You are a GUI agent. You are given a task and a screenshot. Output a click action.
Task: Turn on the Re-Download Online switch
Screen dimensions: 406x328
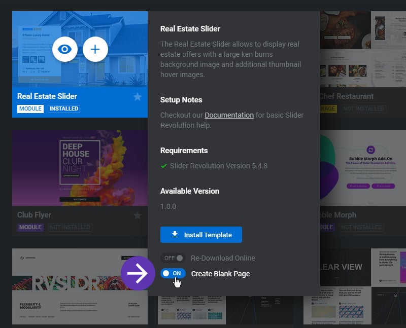click(x=173, y=258)
